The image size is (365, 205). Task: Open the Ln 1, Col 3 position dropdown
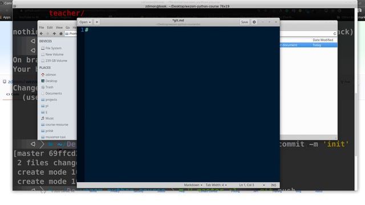point(252,185)
